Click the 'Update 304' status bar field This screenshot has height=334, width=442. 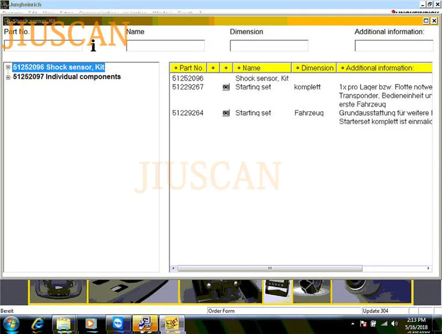(385, 311)
